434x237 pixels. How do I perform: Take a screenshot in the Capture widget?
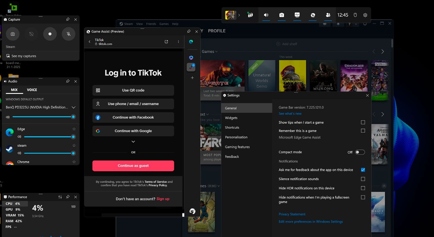point(13,34)
